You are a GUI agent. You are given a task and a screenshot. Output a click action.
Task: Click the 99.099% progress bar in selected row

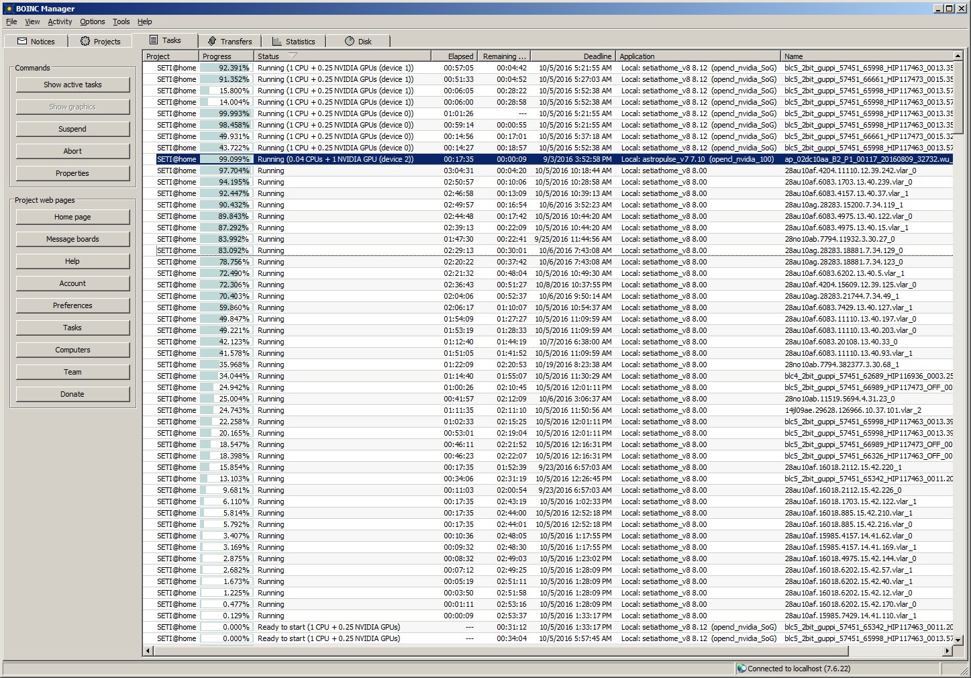tap(226, 159)
